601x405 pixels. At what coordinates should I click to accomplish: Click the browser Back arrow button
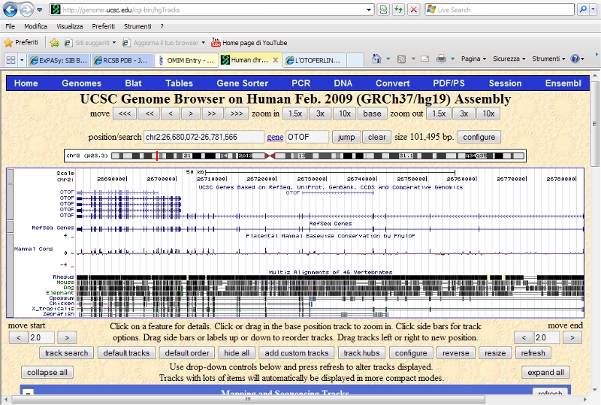[11, 10]
